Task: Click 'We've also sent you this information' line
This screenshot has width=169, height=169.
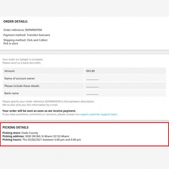Action: coord(30,105)
